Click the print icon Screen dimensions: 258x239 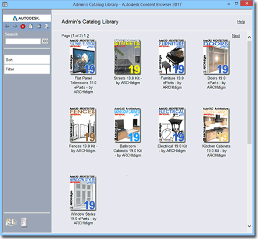click(47, 26)
